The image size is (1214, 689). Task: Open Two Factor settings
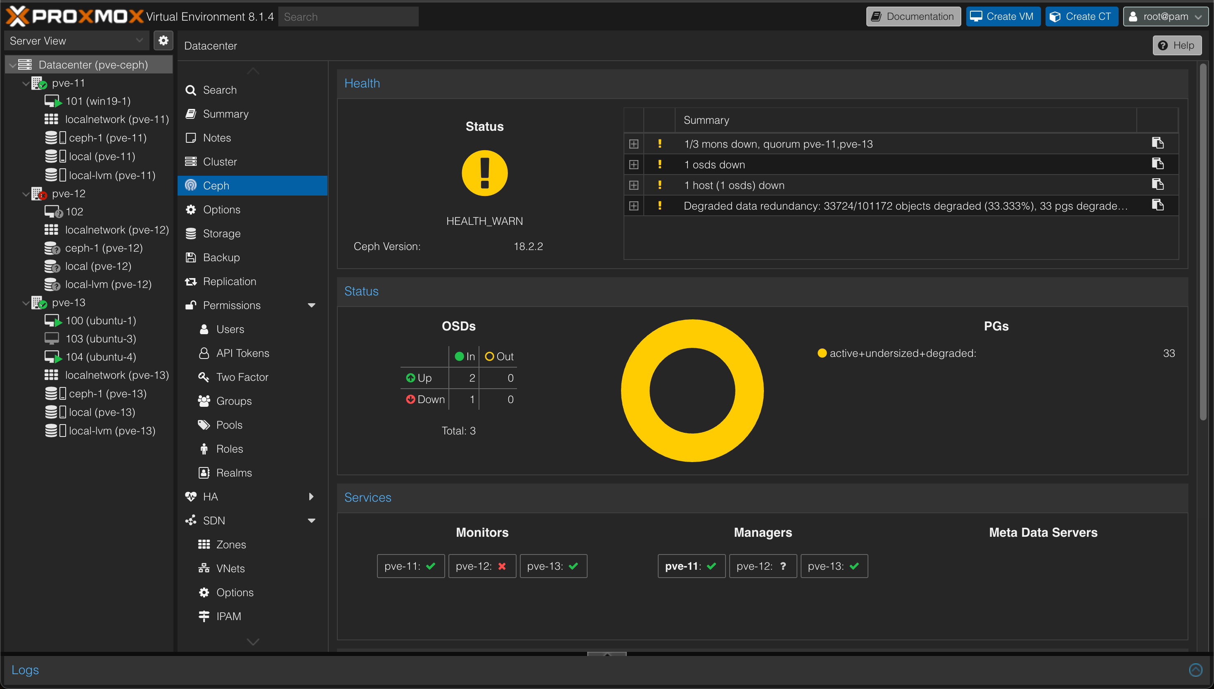[252, 377]
